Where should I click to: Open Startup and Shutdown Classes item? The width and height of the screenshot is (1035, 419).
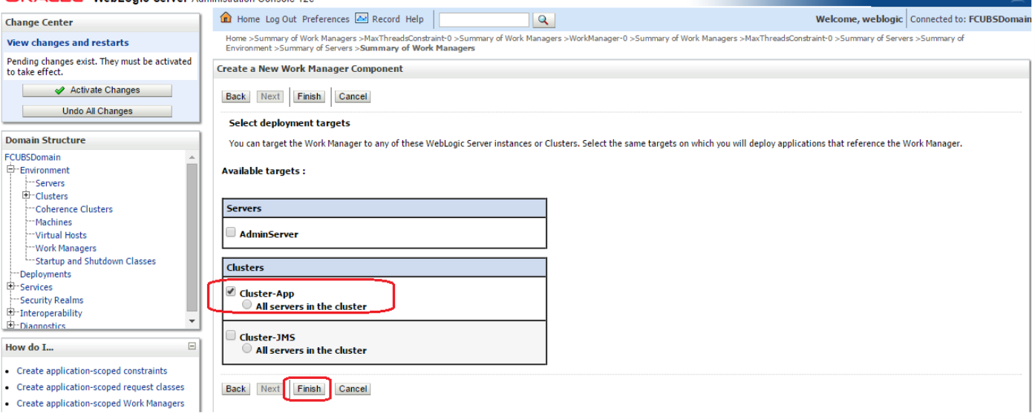(x=96, y=261)
